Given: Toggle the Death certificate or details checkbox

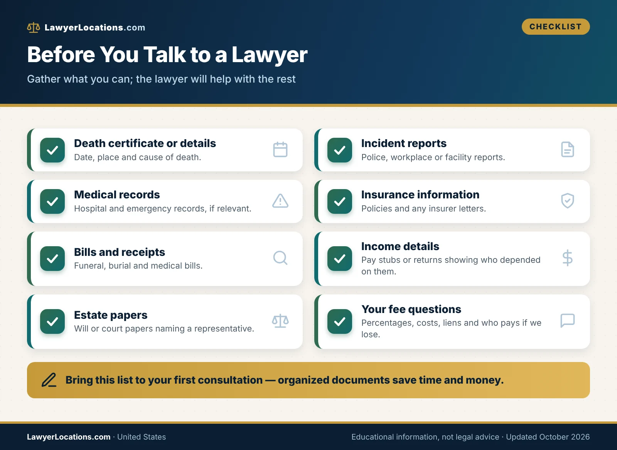Looking at the screenshot, I should click(x=52, y=150).
